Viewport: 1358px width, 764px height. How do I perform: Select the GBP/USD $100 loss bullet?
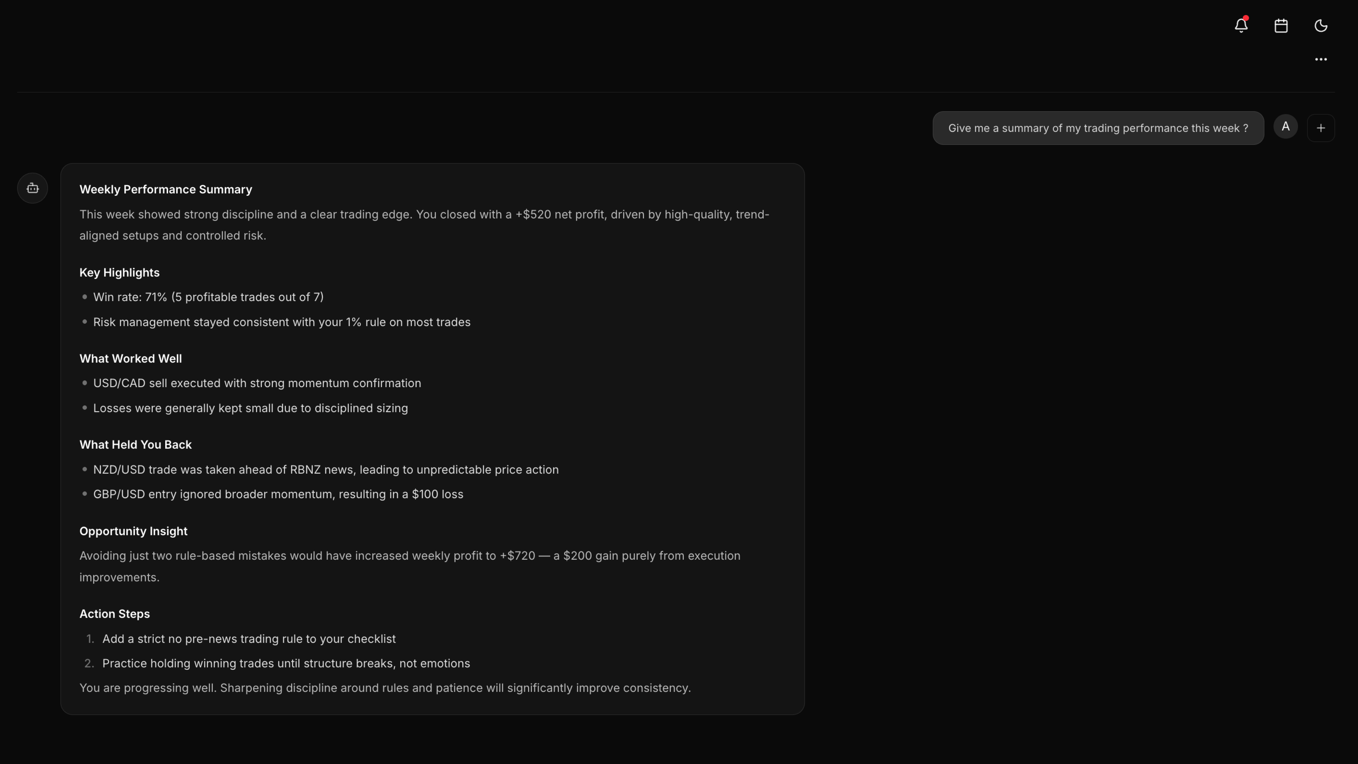point(278,494)
